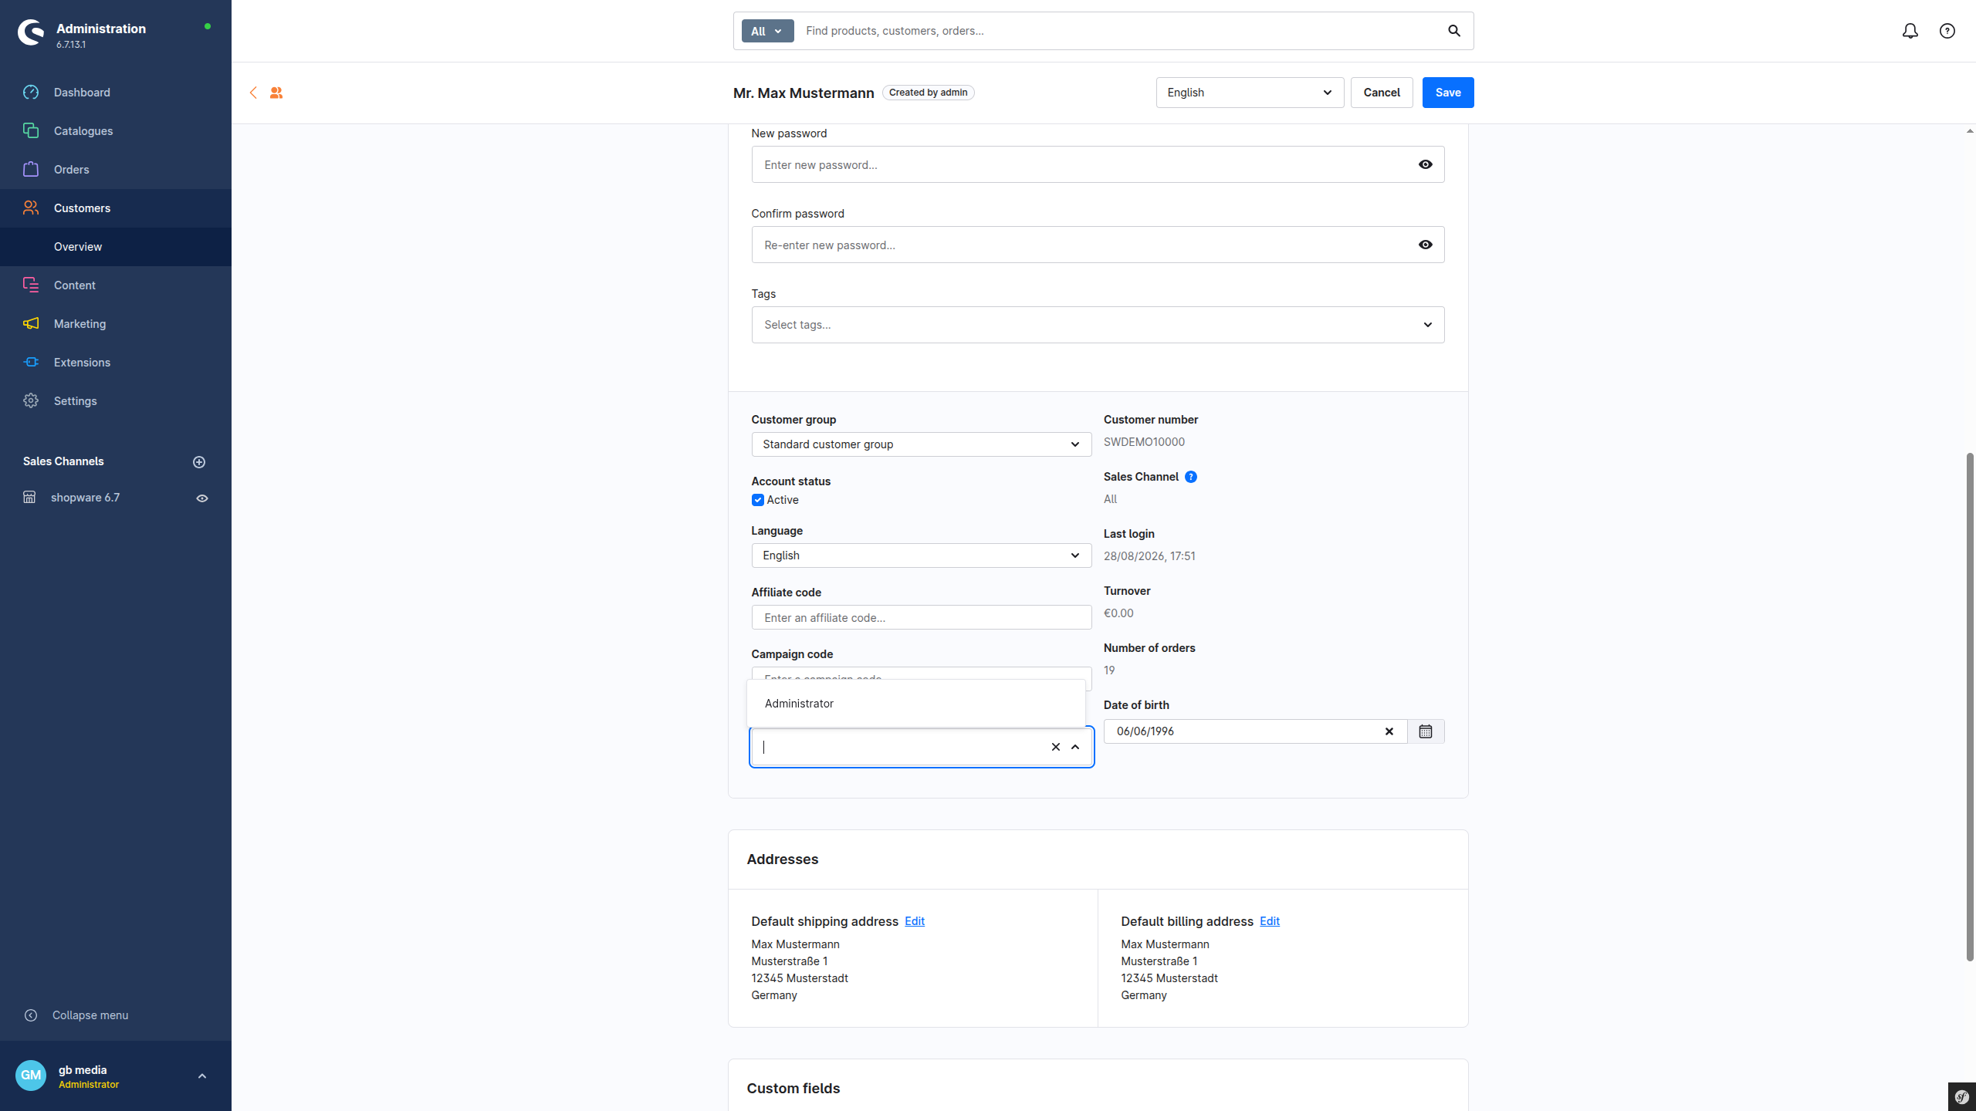Image resolution: width=1976 pixels, height=1111 pixels.
Task: Save the customer changes
Action: tap(1448, 93)
